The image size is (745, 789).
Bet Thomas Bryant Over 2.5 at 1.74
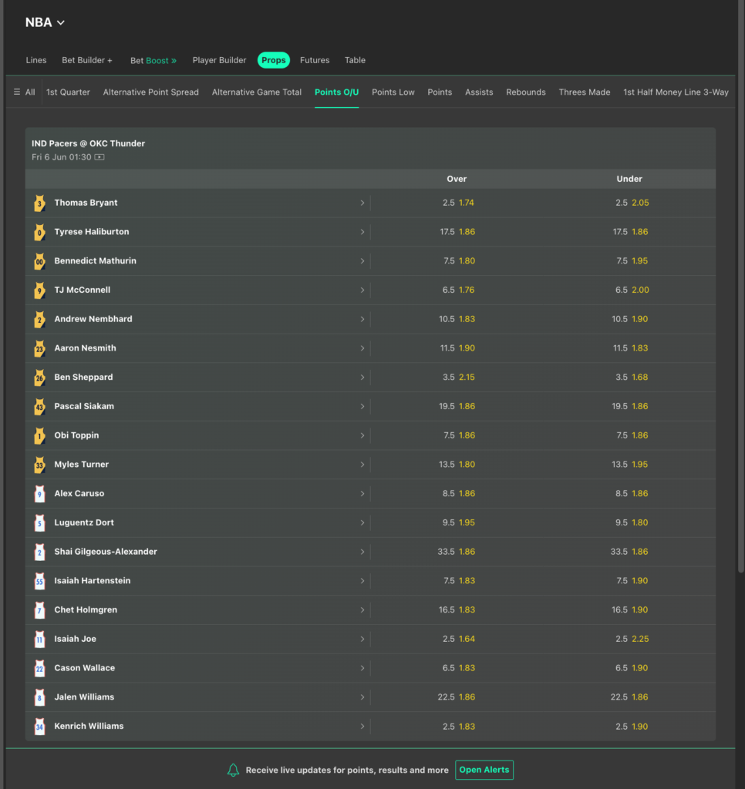(458, 203)
